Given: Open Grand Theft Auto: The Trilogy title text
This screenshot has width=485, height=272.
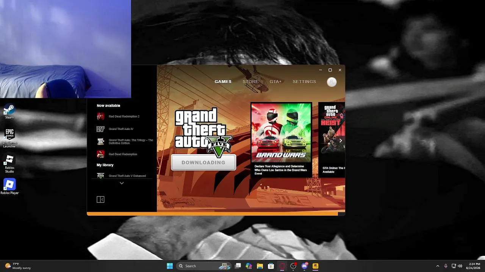Looking at the screenshot, I should [131, 142].
